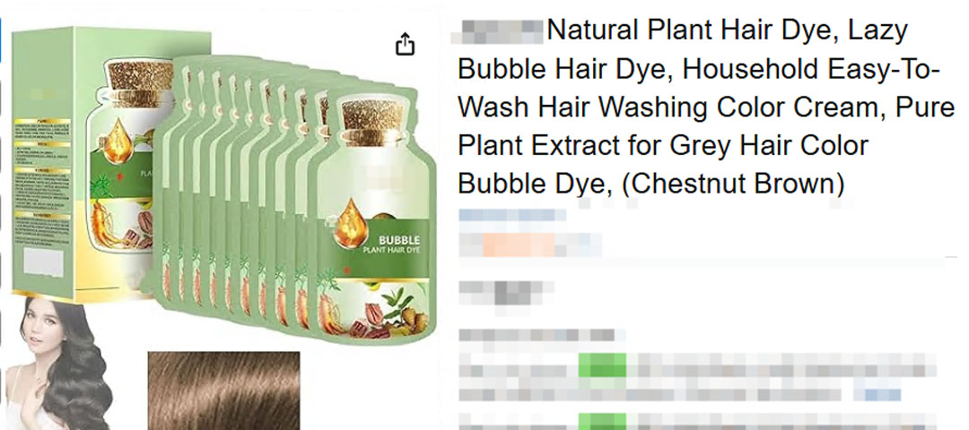Select the Bubble Plant Hair Dye label
969x430 pixels.
pyautogui.click(x=391, y=244)
